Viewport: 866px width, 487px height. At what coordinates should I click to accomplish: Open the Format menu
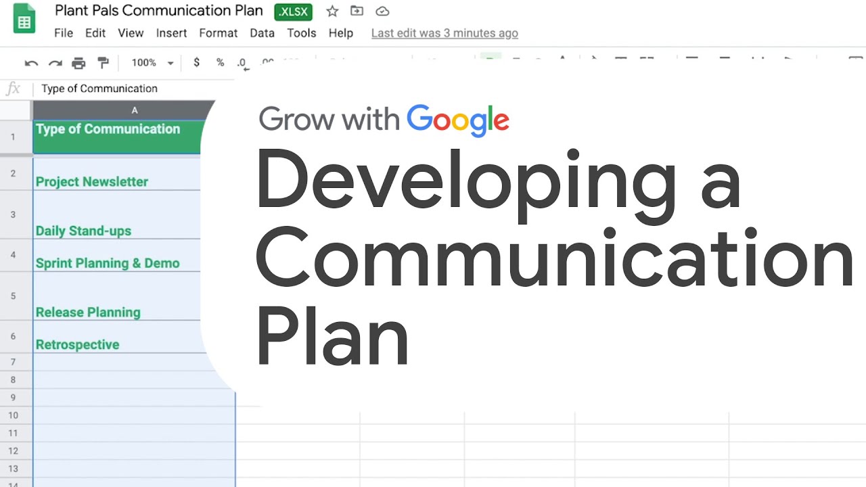(219, 32)
